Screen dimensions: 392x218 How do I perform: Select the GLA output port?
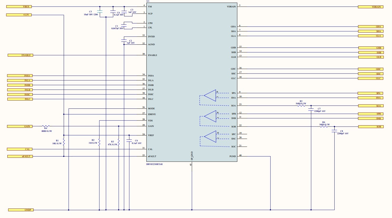tap(371, 36)
